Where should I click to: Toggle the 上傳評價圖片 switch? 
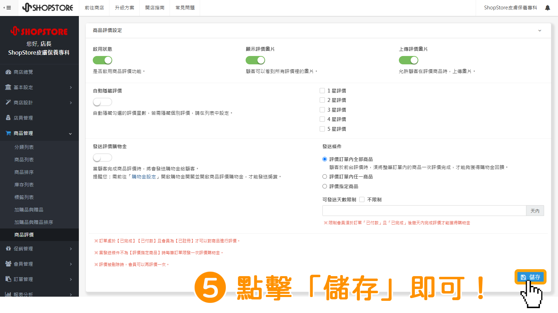tap(409, 60)
